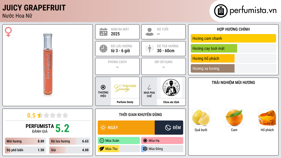
Task: Click the THỜI GIAN KHUYÊN DÙNG heading
Action: click(x=140, y=115)
